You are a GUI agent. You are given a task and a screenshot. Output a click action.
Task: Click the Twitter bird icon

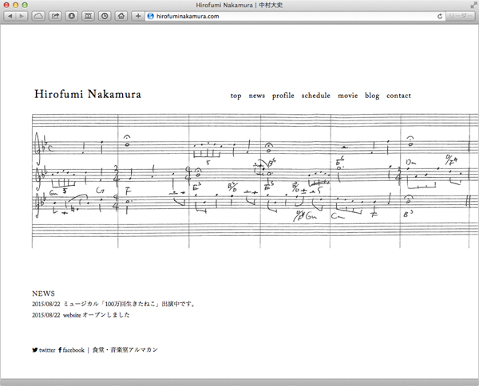[35, 350]
